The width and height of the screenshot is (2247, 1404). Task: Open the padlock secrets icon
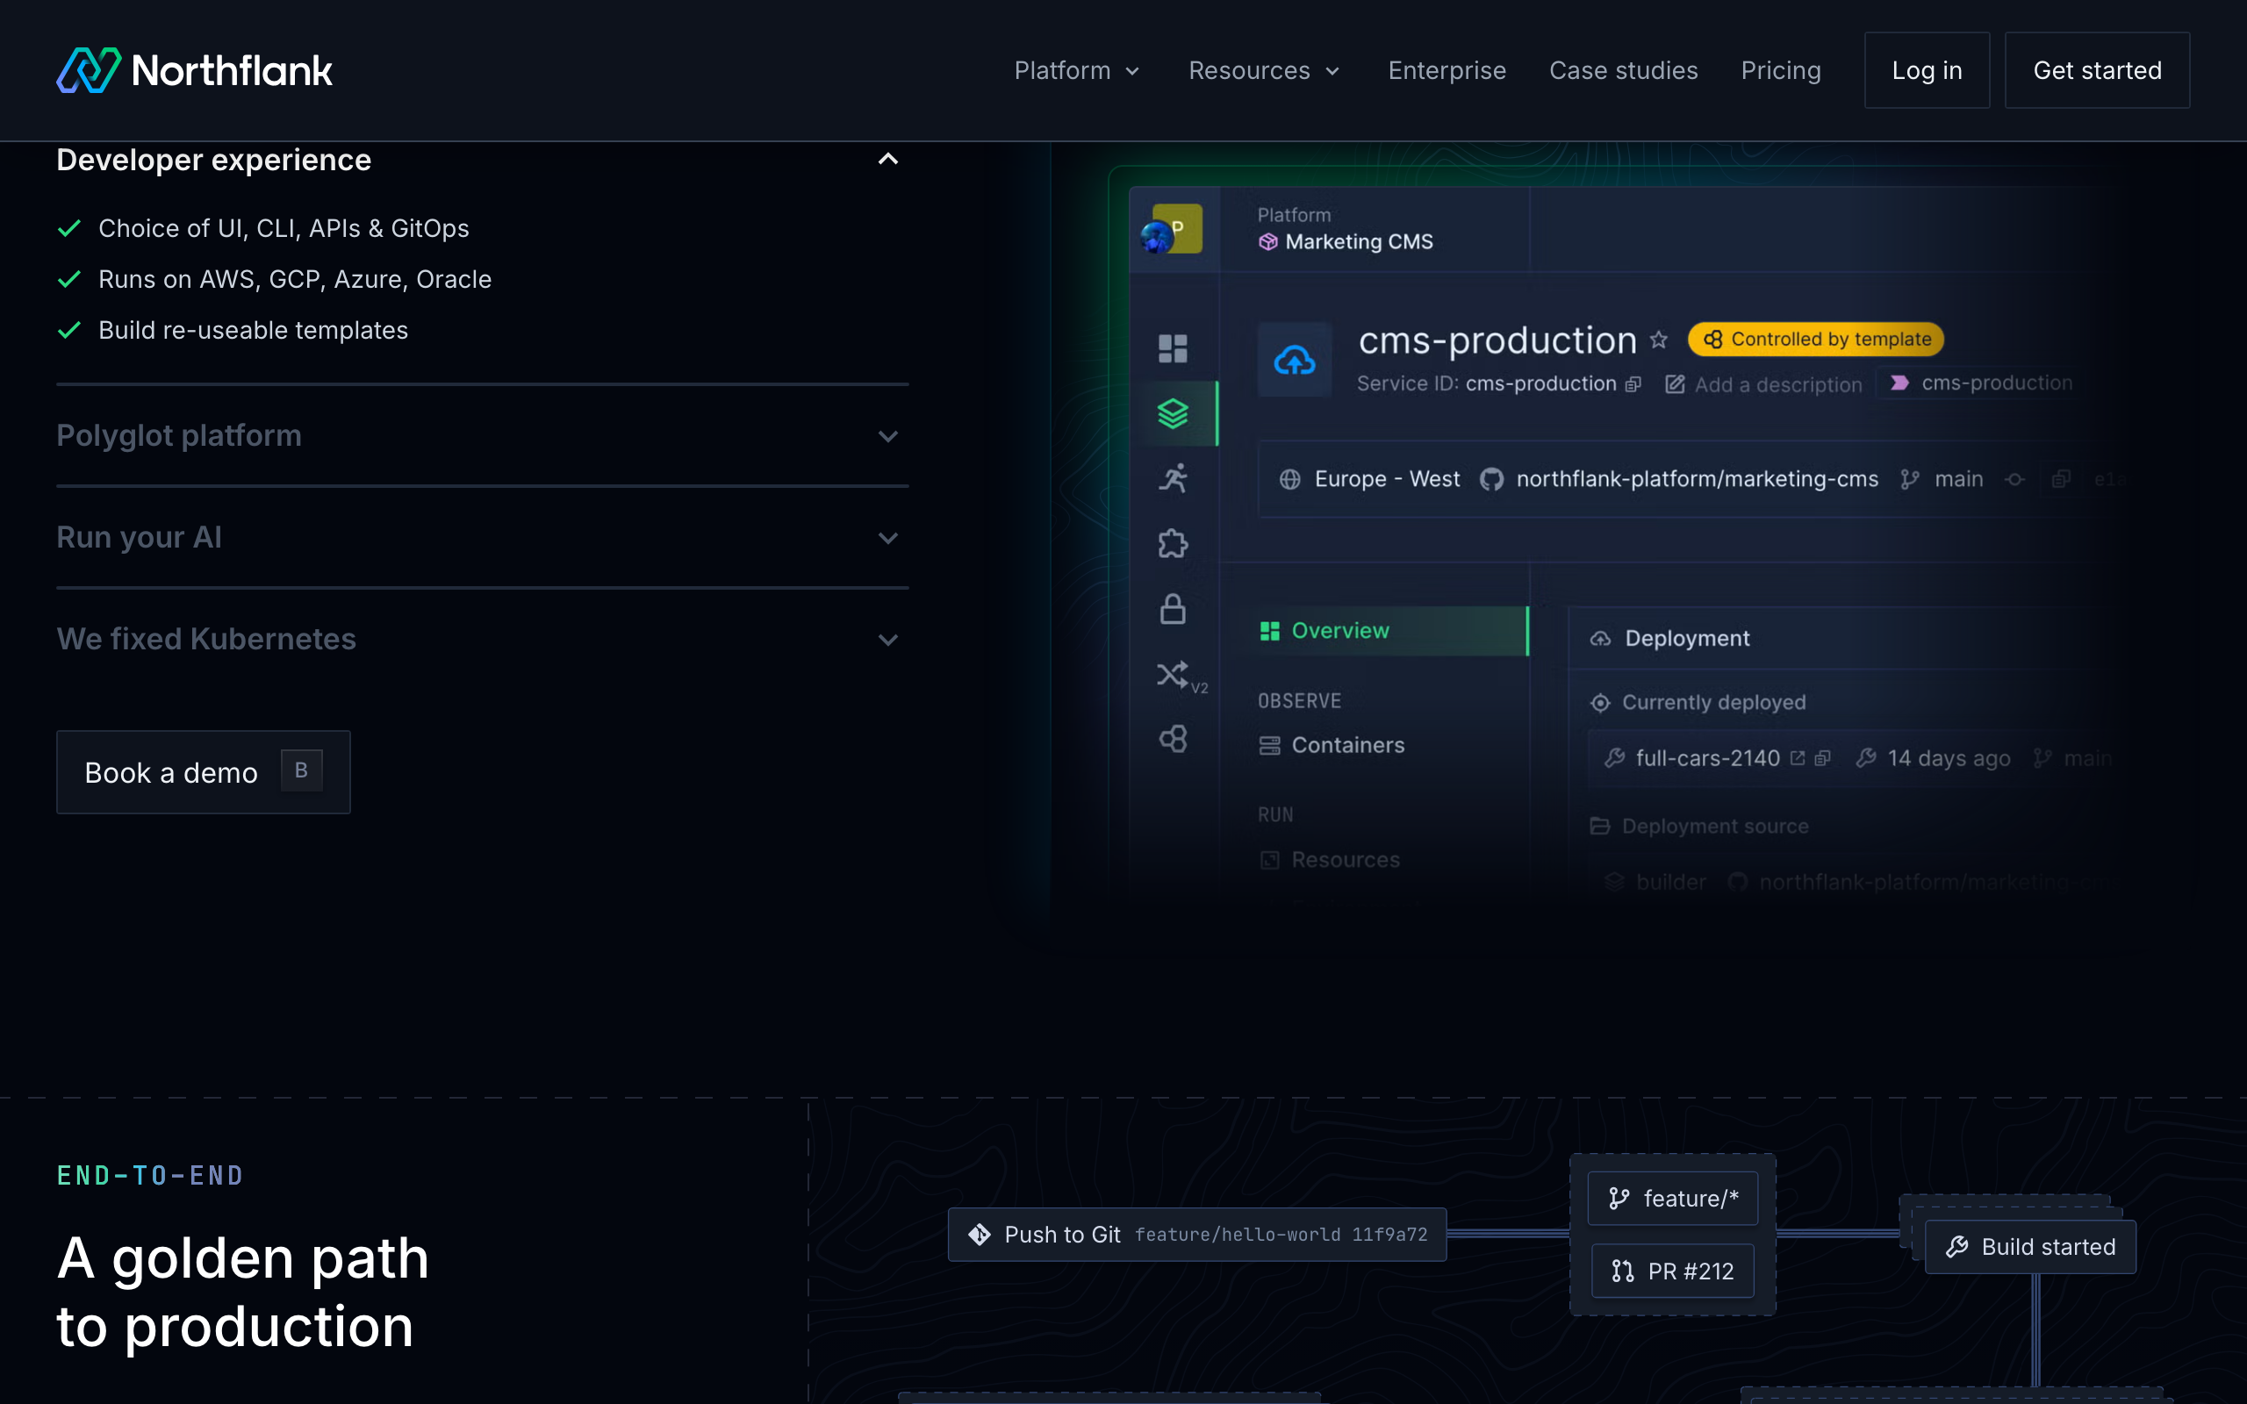[x=1173, y=609]
